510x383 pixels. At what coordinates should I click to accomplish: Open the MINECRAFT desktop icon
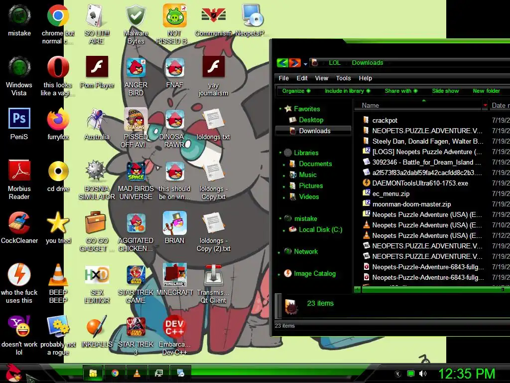[x=174, y=279]
